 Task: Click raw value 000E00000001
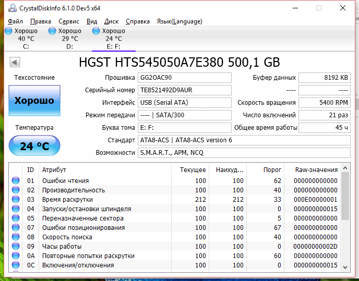(316, 200)
